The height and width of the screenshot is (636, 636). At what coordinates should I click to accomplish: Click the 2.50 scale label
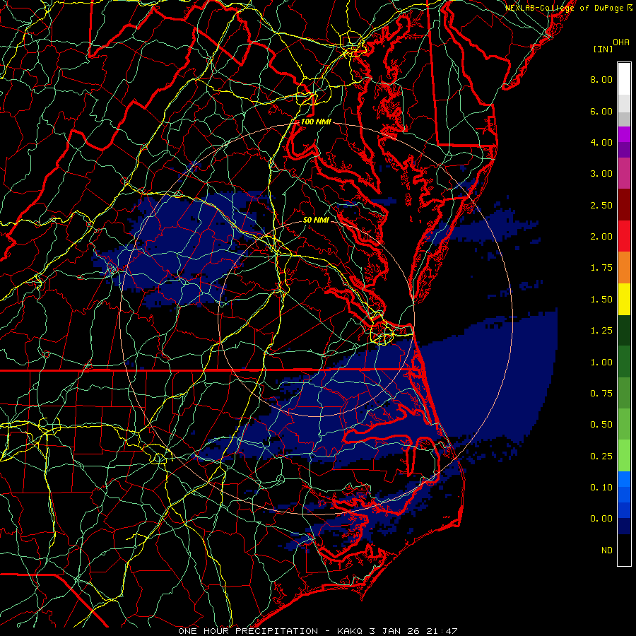(x=601, y=205)
